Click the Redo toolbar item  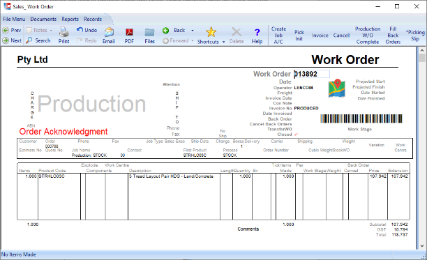[x=87, y=40]
